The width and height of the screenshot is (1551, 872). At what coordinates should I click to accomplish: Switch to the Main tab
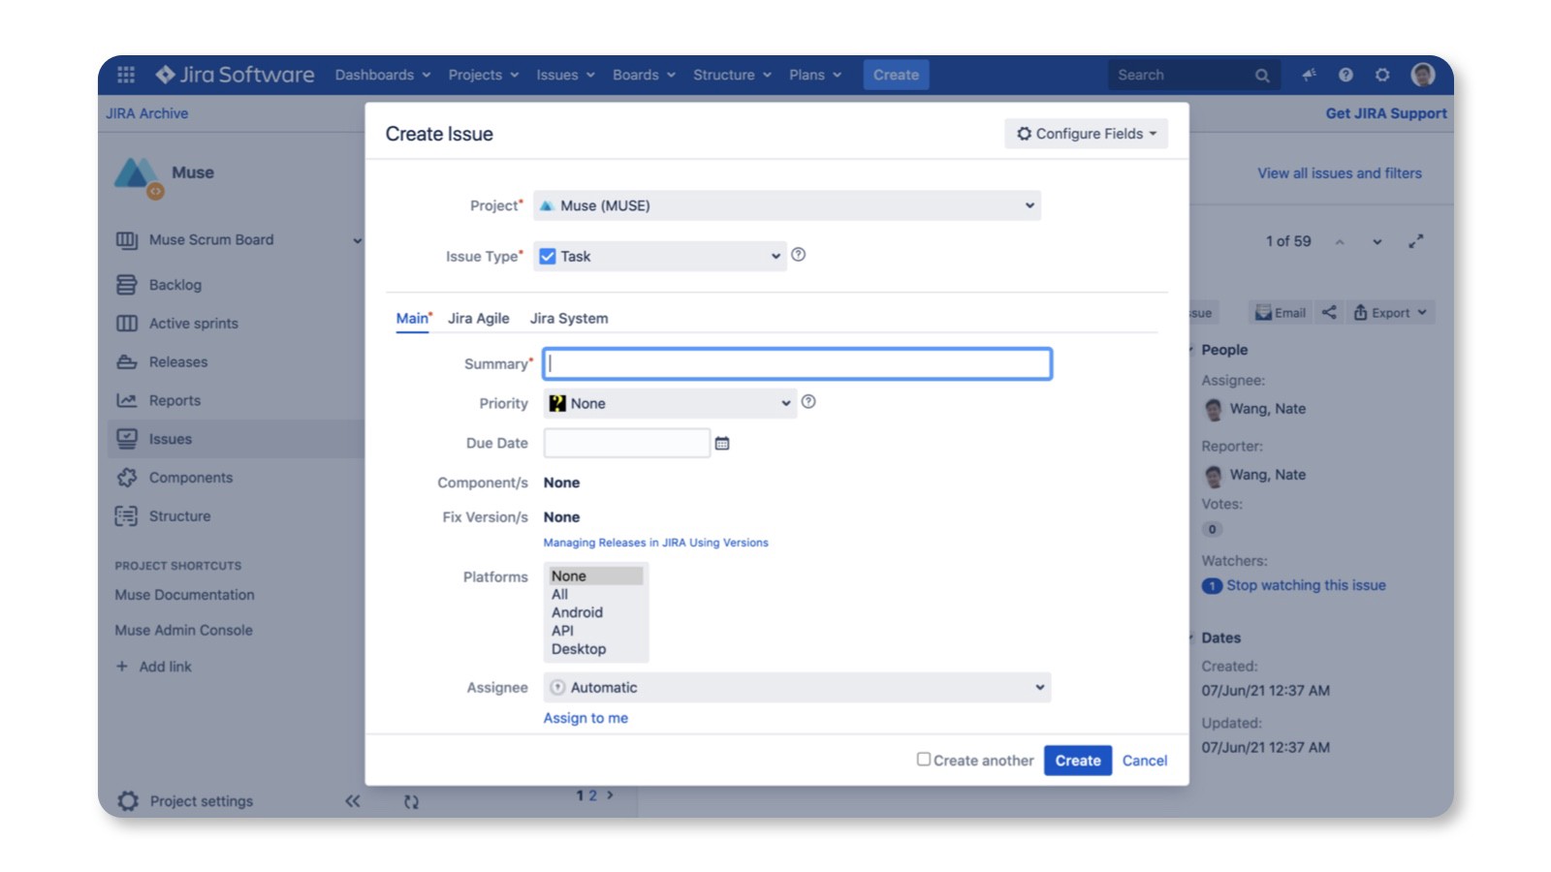[x=413, y=318]
